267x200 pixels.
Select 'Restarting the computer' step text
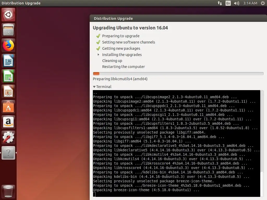(x=123, y=67)
